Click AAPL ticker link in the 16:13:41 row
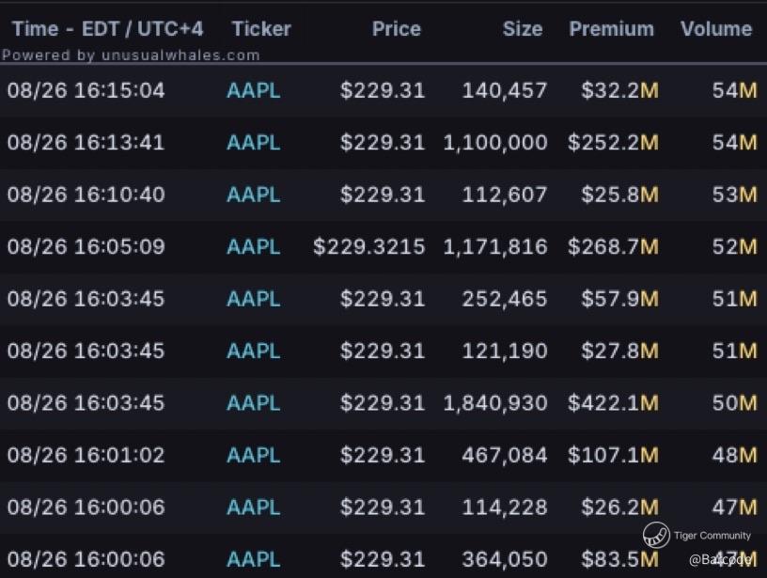 coord(253,143)
